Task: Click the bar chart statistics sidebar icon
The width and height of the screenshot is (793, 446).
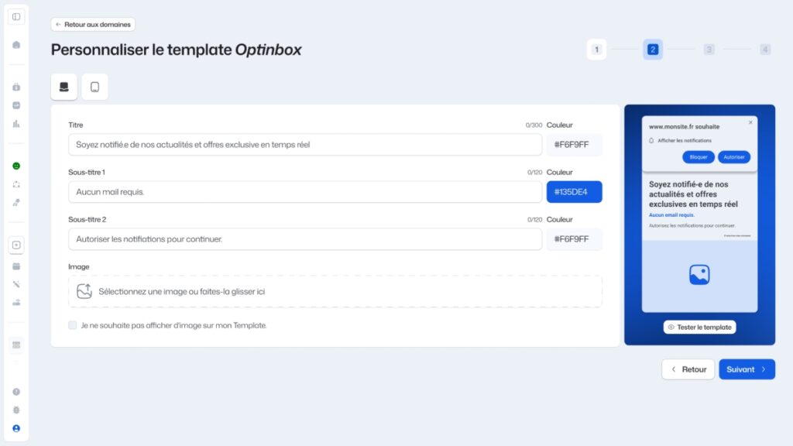Action: [x=16, y=124]
